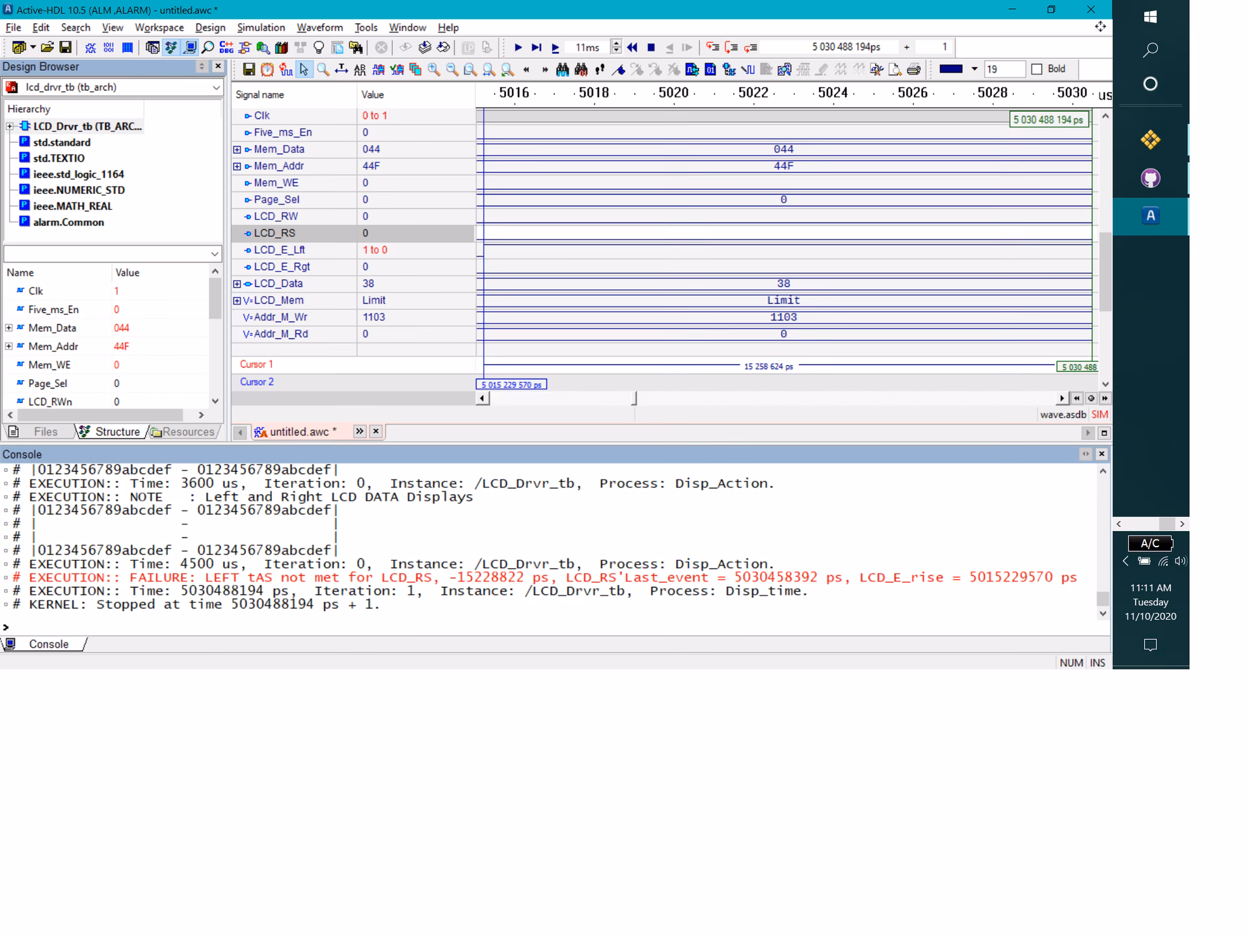Expand the LCD_Drvr_tb hierarchy node
The image size is (1249, 937).
coord(10,126)
